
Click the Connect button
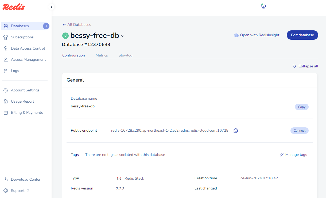pyautogui.click(x=299, y=131)
